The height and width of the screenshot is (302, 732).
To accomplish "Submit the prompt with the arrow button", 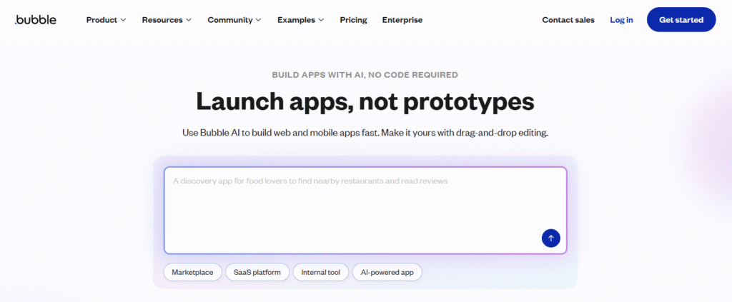I will pos(550,238).
